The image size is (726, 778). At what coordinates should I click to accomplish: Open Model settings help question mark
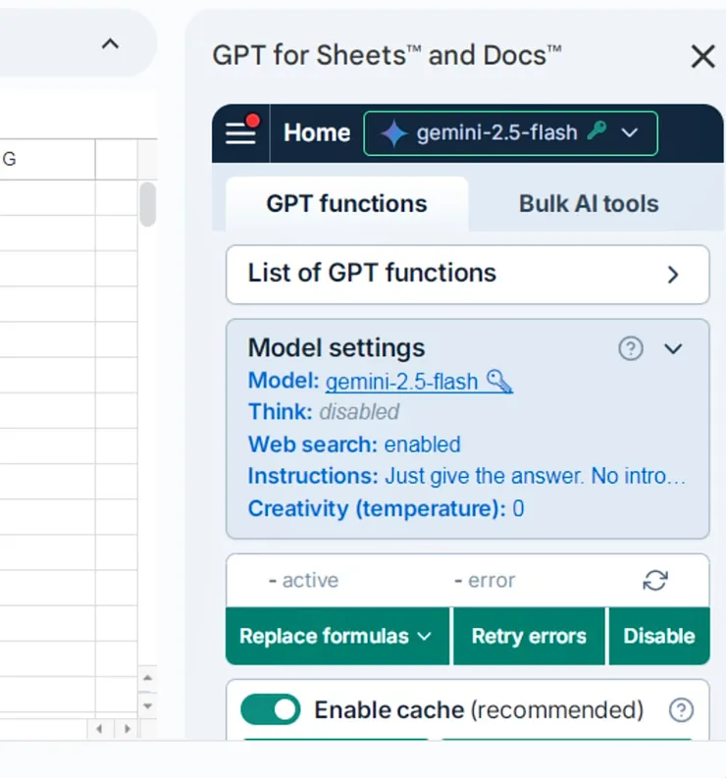631,348
